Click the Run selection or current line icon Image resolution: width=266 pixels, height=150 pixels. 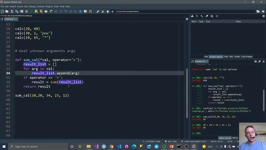[46, 12]
